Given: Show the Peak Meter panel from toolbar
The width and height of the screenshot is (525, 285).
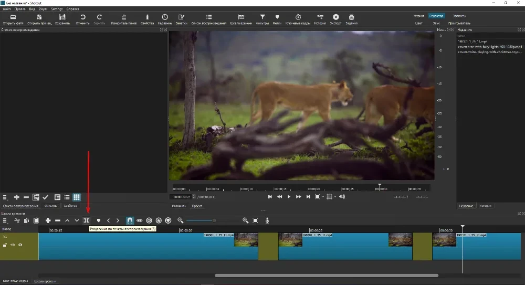Looking at the screenshot, I should pyautogui.click(x=124, y=19).
